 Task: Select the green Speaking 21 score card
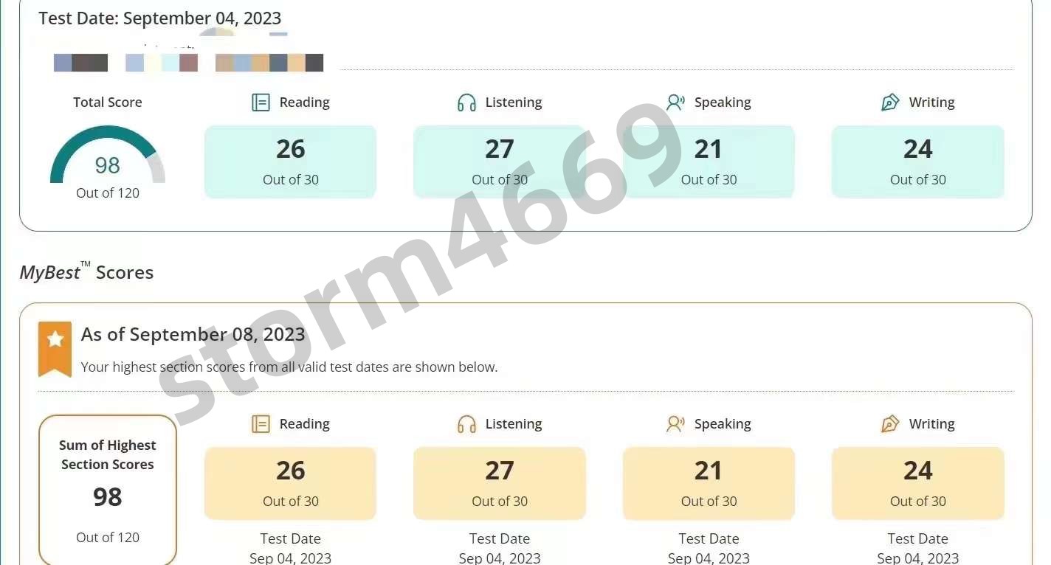[709, 162]
